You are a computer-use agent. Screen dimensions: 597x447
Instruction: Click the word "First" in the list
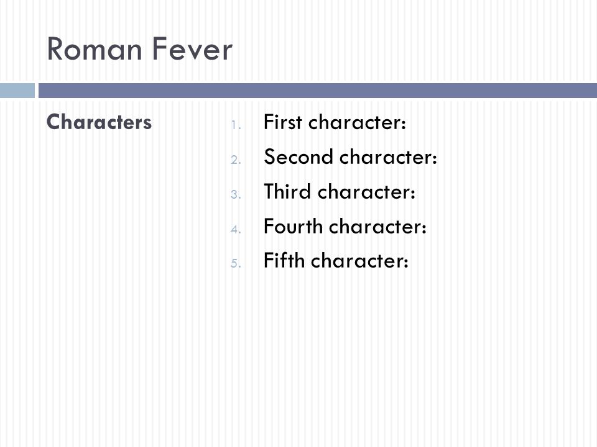(283, 122)
